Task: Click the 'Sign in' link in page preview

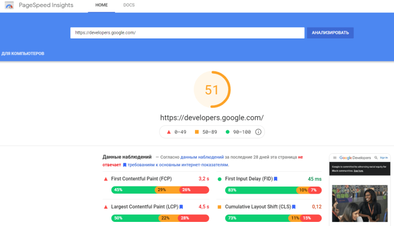Action: coord(384,158)
